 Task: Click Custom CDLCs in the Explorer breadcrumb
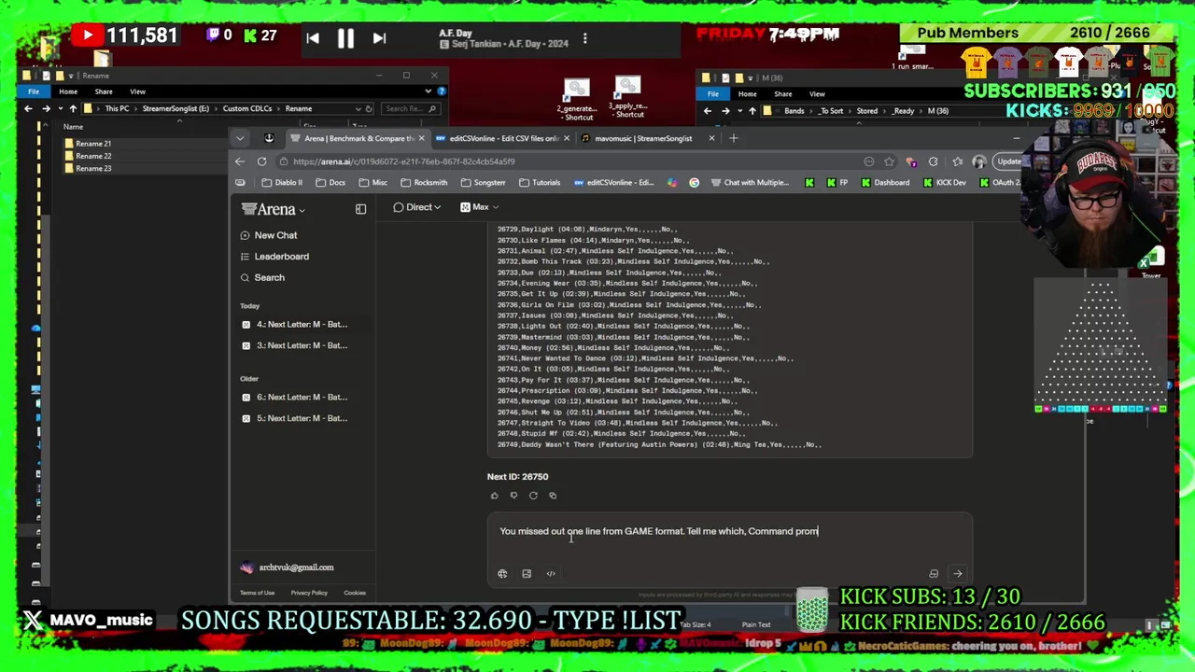coord(247,108)
